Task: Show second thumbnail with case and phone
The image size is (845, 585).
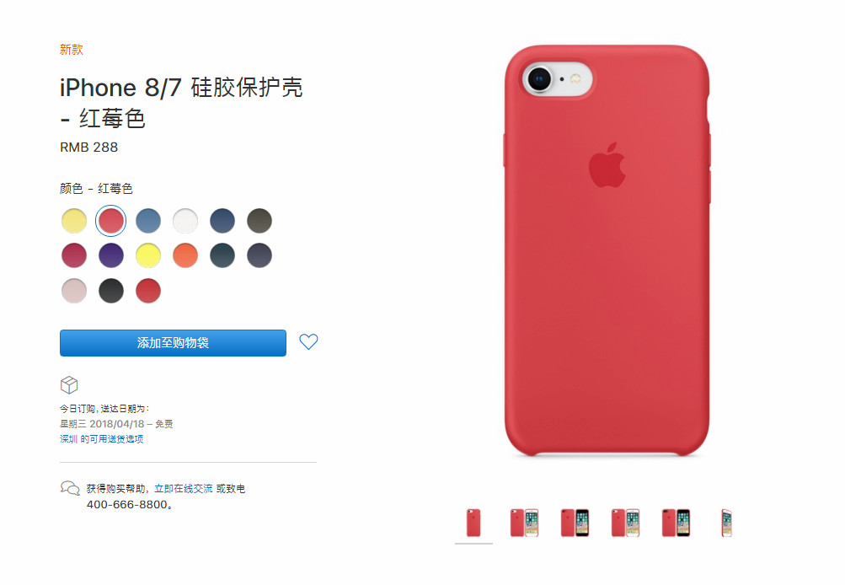Action: coord(524,523)
